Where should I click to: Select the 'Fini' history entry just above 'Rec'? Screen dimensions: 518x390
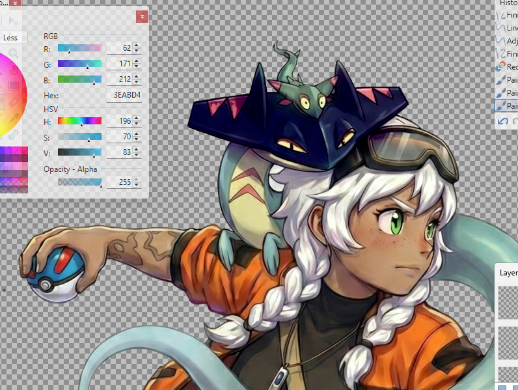[506, 53]
